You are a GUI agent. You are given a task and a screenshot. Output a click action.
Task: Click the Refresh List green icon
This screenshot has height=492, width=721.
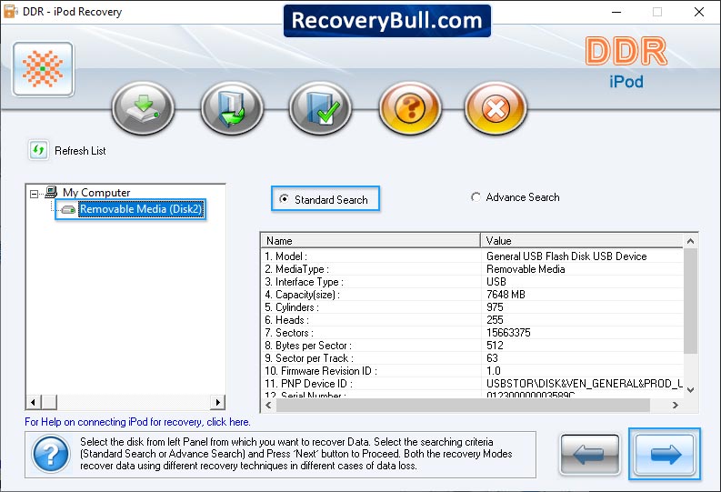pos(39,150)
